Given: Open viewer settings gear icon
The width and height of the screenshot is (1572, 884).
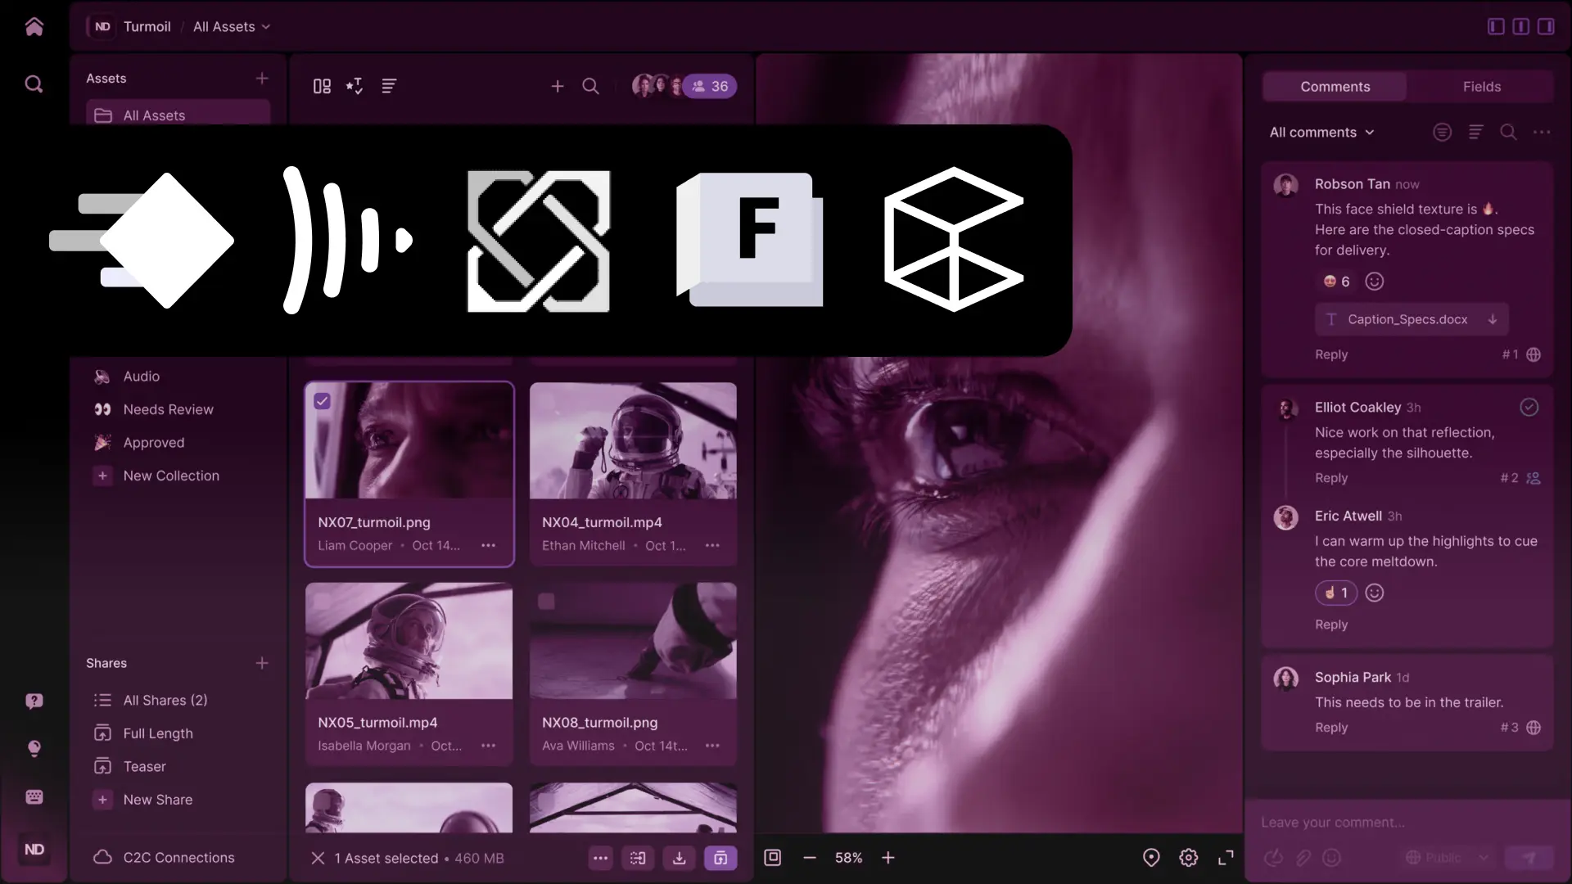Looking at the screenshot, I should tap(1188, 858).
